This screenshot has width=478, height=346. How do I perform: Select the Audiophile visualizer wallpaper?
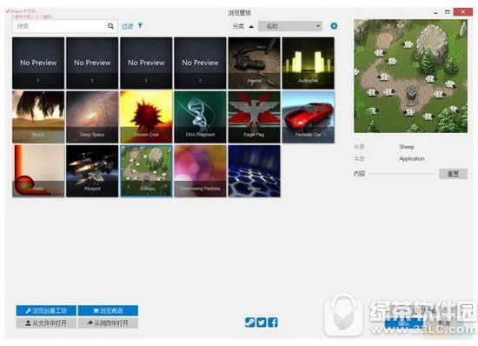pyautogui.click(x=309, y=63)
